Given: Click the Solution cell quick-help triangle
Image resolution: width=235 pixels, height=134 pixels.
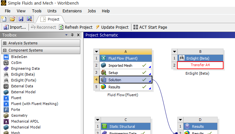Looking at the screenshot, I should 150,81.
